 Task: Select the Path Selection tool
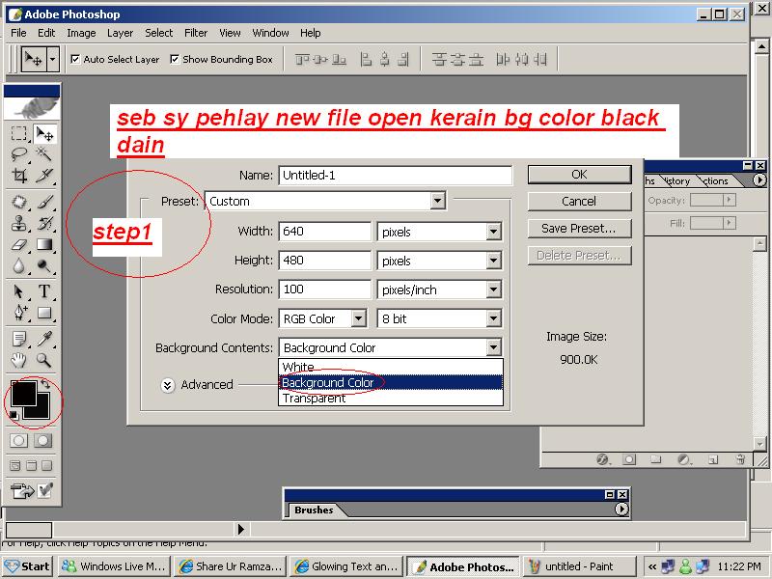point(18,291)
